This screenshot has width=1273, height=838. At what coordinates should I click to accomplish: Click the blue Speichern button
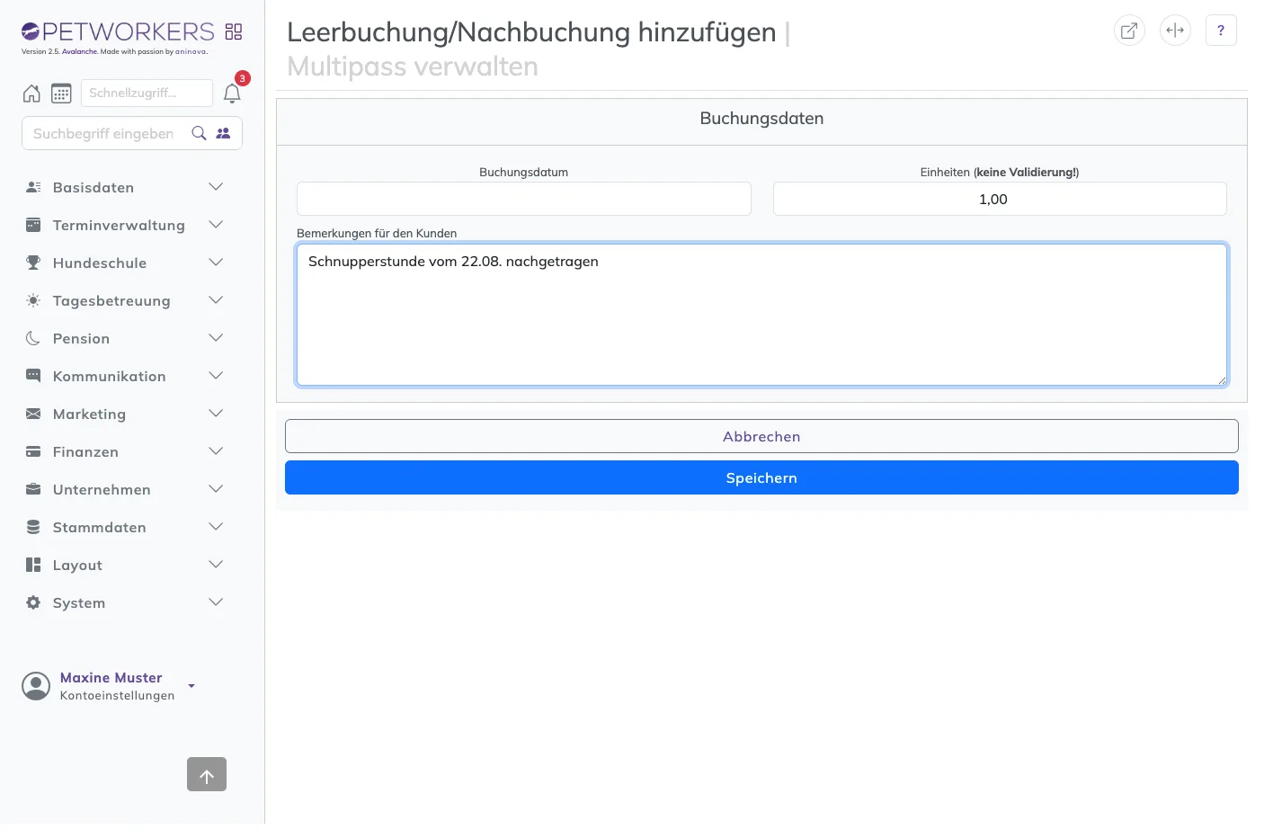(x=761, y=477)
